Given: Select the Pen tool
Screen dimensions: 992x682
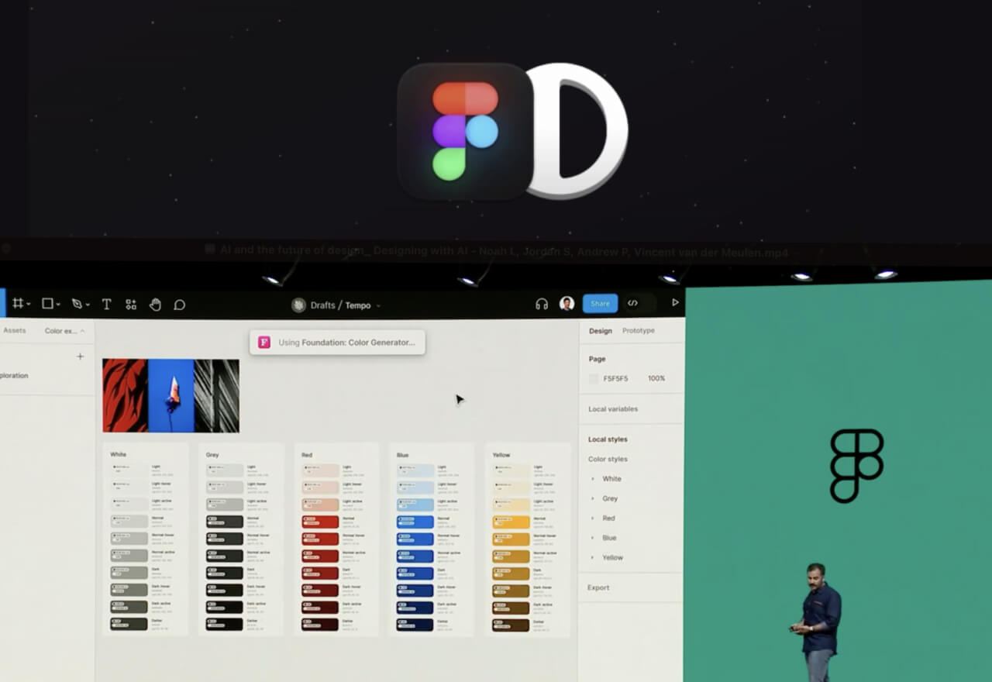Looking at the screenshot, I should 77,305.
